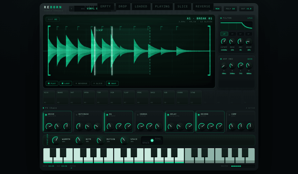Select the HP filter mode button
298x174 pixels.
232,34
